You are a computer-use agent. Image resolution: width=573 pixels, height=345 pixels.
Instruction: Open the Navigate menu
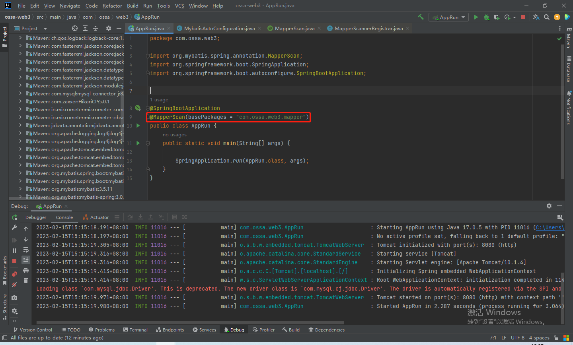70,6
